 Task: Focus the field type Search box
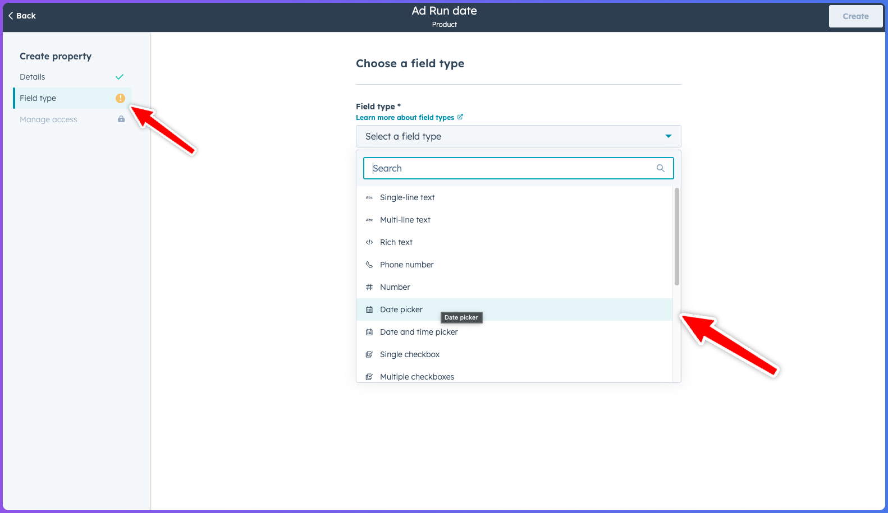(x=518, y=168)
